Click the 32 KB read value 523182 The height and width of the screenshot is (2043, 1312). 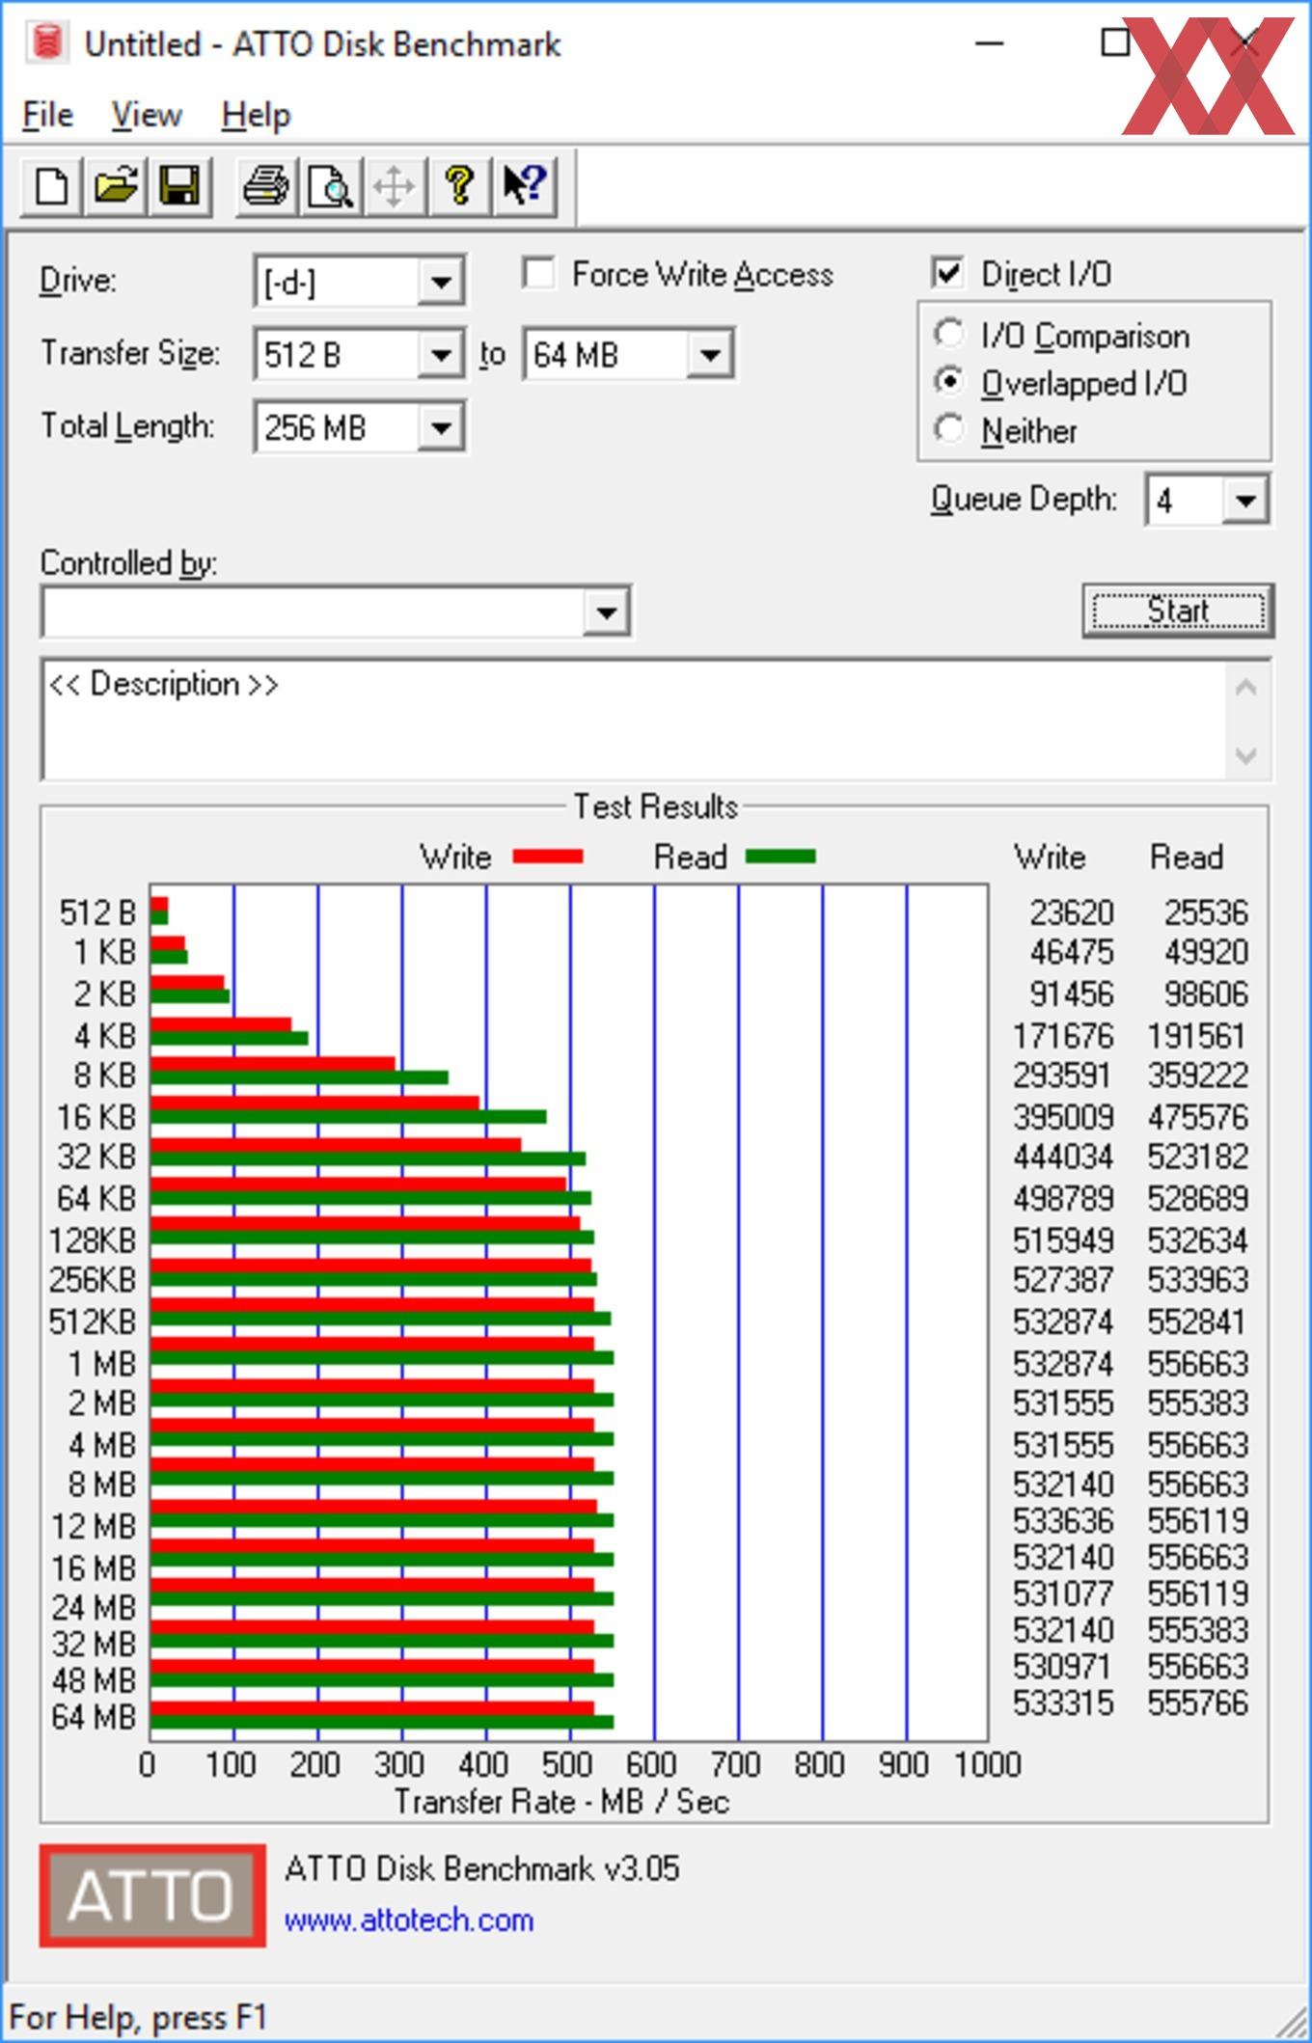pos(1198,1156)
